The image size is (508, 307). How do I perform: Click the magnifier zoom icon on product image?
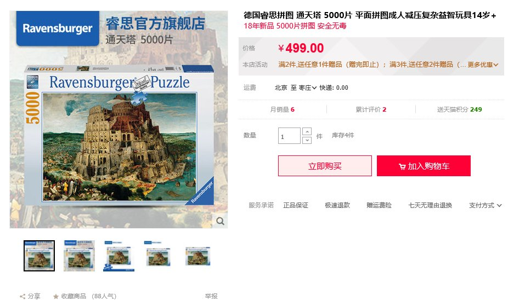(x=221, y=221)
